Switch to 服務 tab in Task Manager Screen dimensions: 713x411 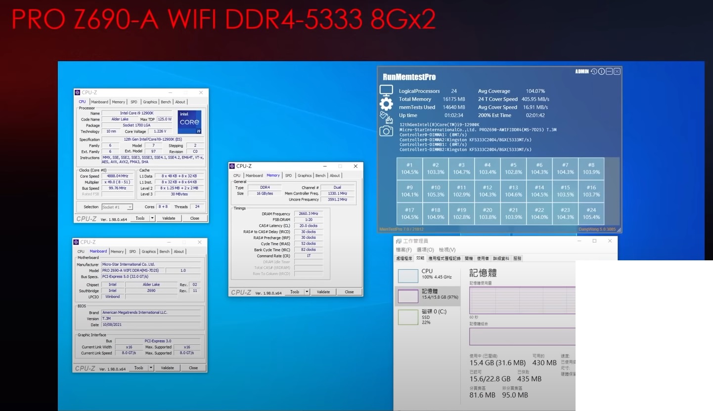(517, 258)
